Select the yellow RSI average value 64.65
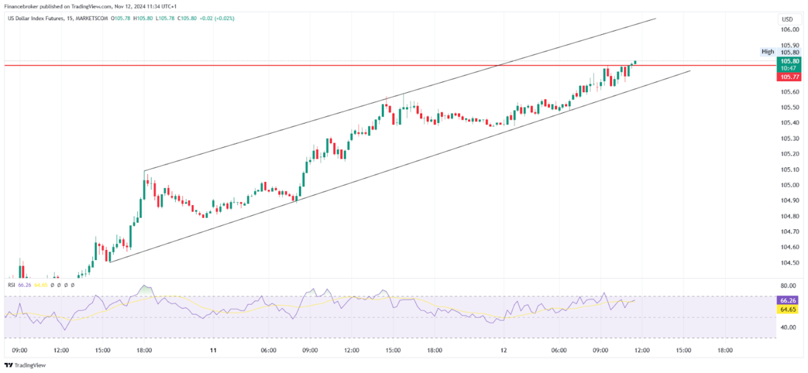Image resolution: width=808 pixels, height=373 pixels. tap(40, 285)
